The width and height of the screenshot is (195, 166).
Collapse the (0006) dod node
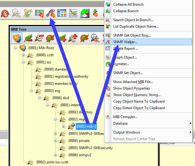(x=39, y=98)
